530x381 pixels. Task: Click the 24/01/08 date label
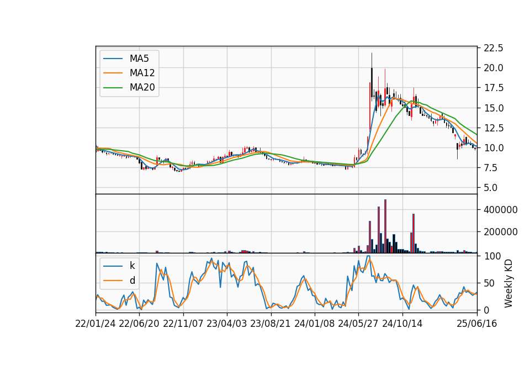[314, 324]
